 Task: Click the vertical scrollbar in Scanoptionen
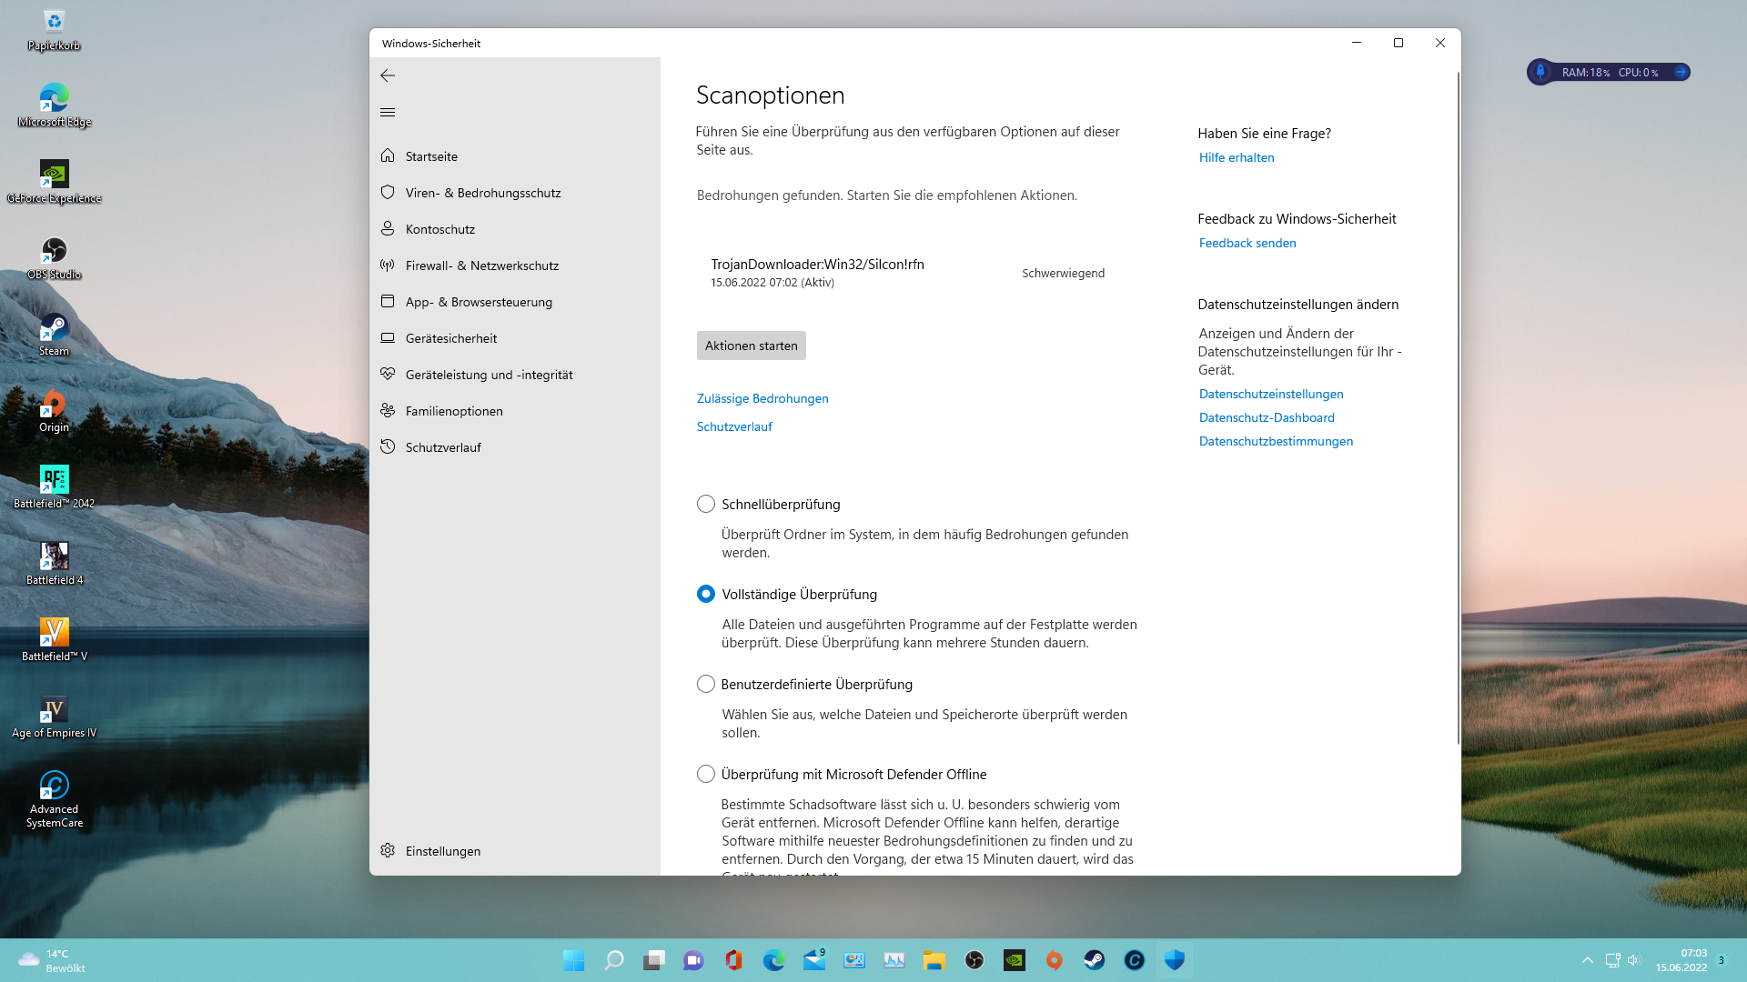1458,409
